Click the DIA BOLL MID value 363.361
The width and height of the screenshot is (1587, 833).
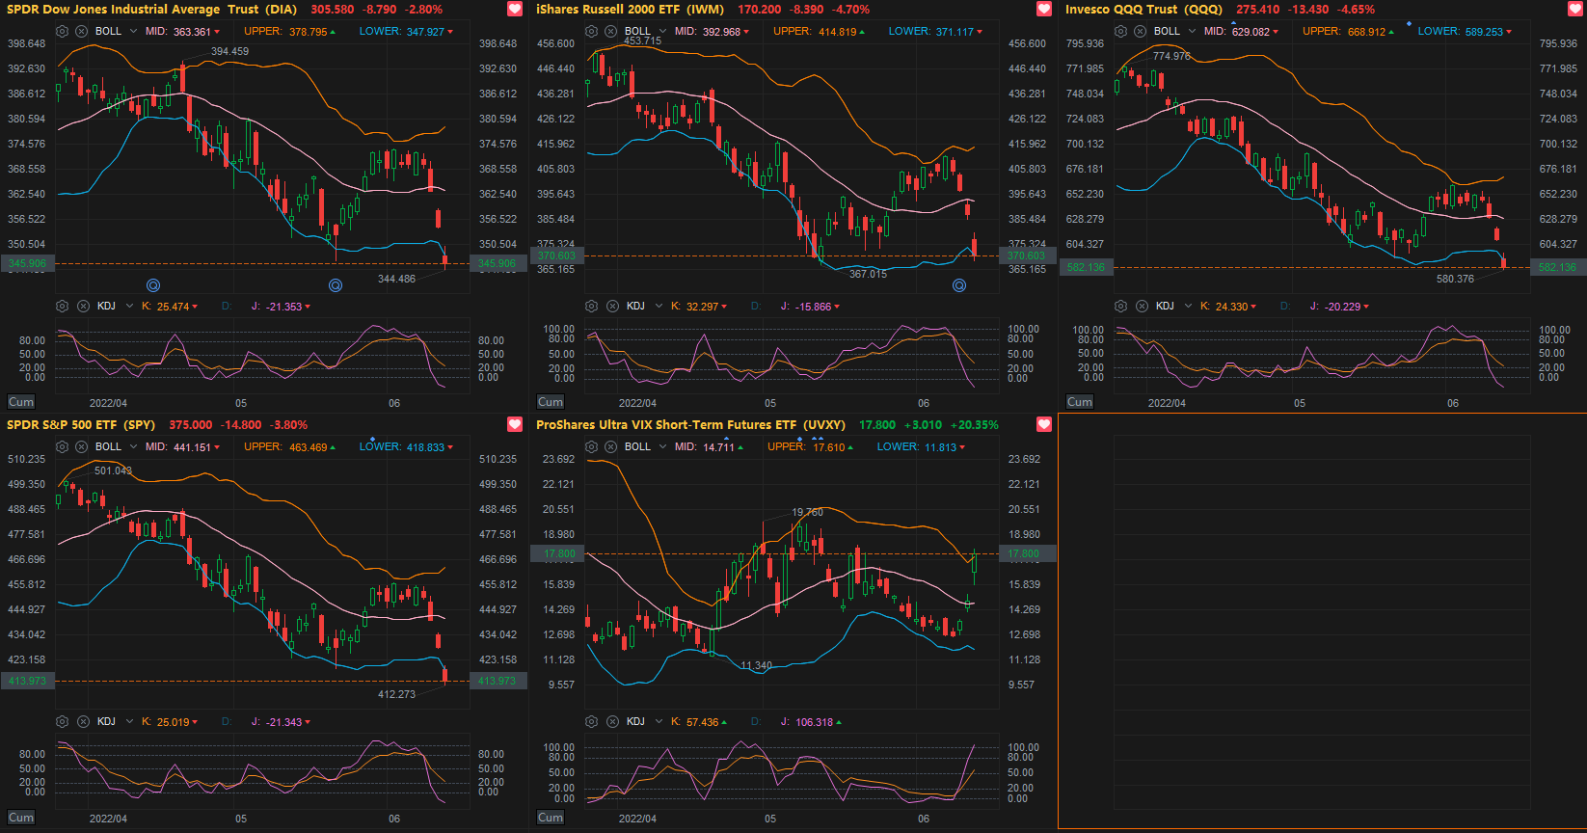pos(193,32)
